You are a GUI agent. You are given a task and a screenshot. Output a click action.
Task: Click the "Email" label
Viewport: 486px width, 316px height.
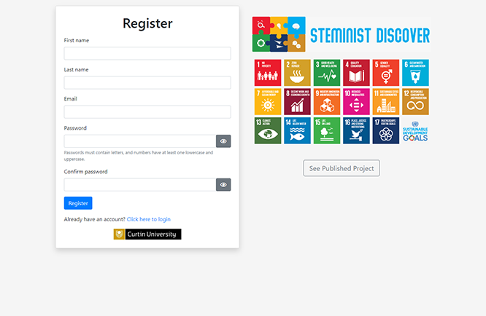[x=70, y=99]
